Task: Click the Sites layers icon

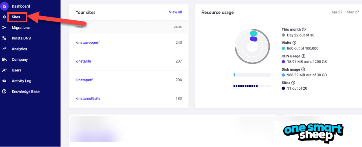Action: [x=4, y=17]
